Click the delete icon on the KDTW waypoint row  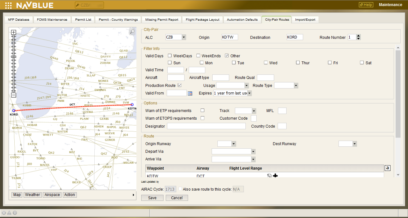(x=269, y=175)
